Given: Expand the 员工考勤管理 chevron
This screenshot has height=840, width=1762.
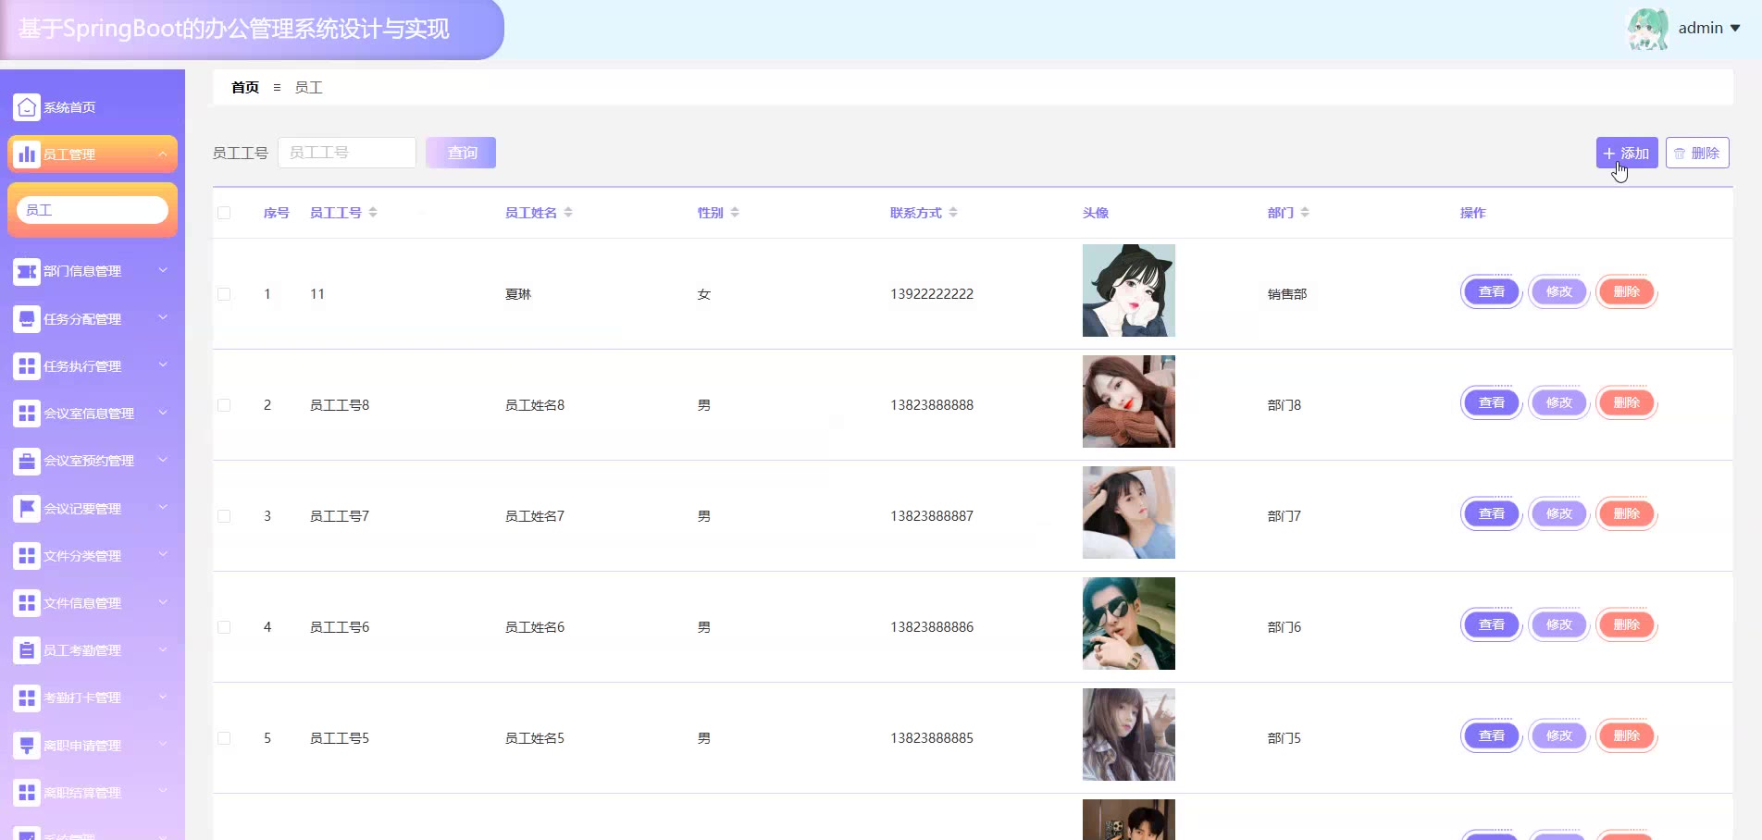Looking at the screenshot, I should 163,649.
